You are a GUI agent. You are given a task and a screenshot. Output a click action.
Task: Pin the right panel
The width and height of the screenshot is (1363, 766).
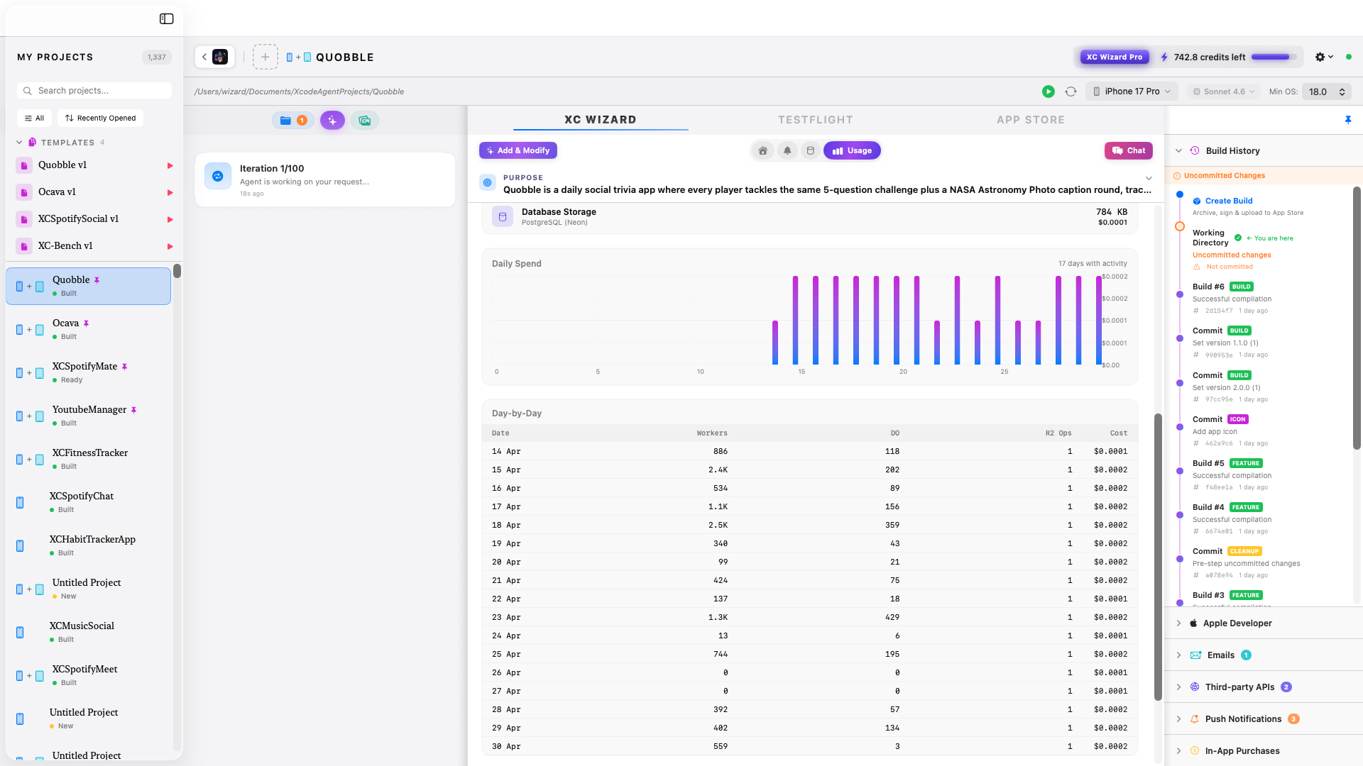pos(1348,120)
